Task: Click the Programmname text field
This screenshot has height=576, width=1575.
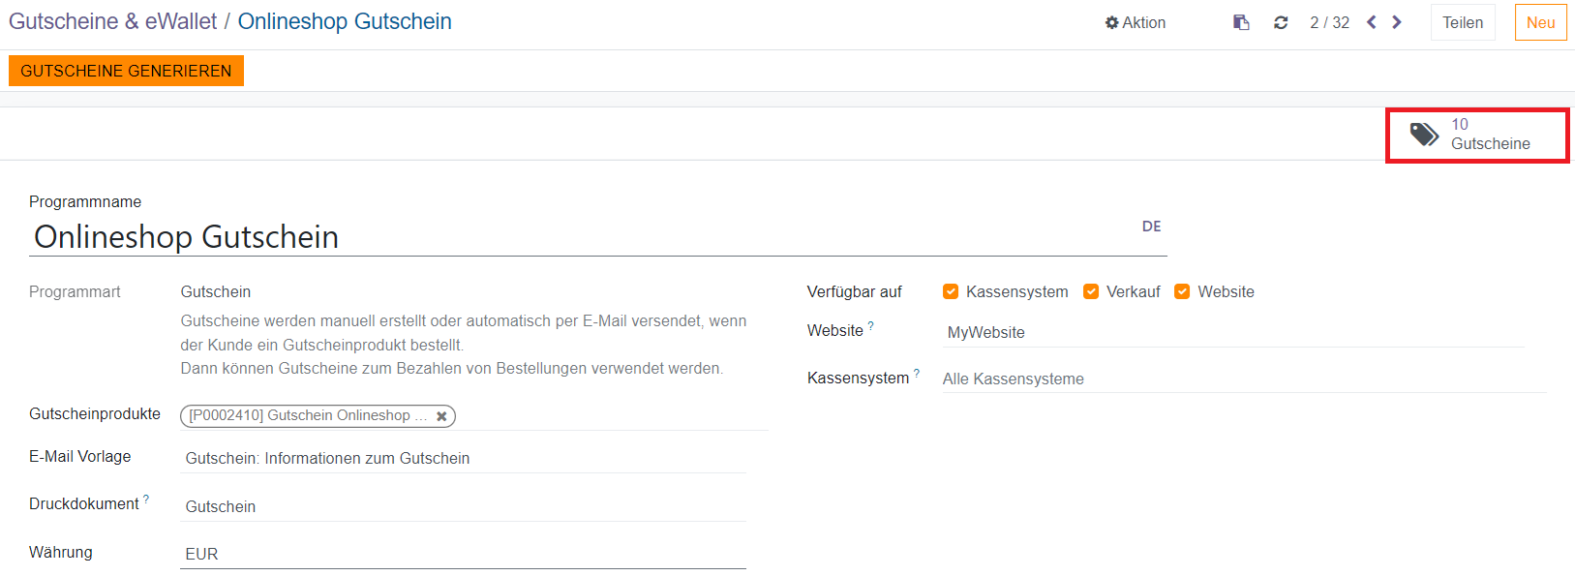Action: pyautogui.click(x=581, y=237)
